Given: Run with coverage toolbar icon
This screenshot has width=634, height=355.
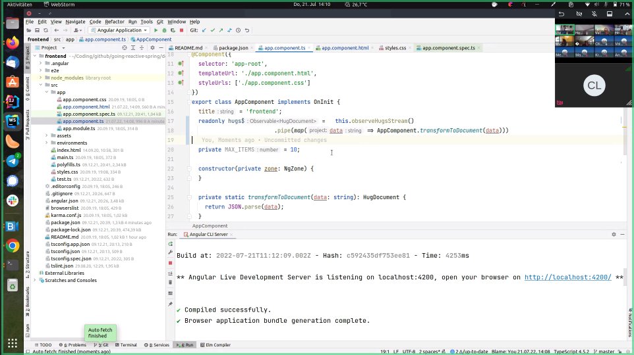Looking at the screenshot, I should 173,30.
